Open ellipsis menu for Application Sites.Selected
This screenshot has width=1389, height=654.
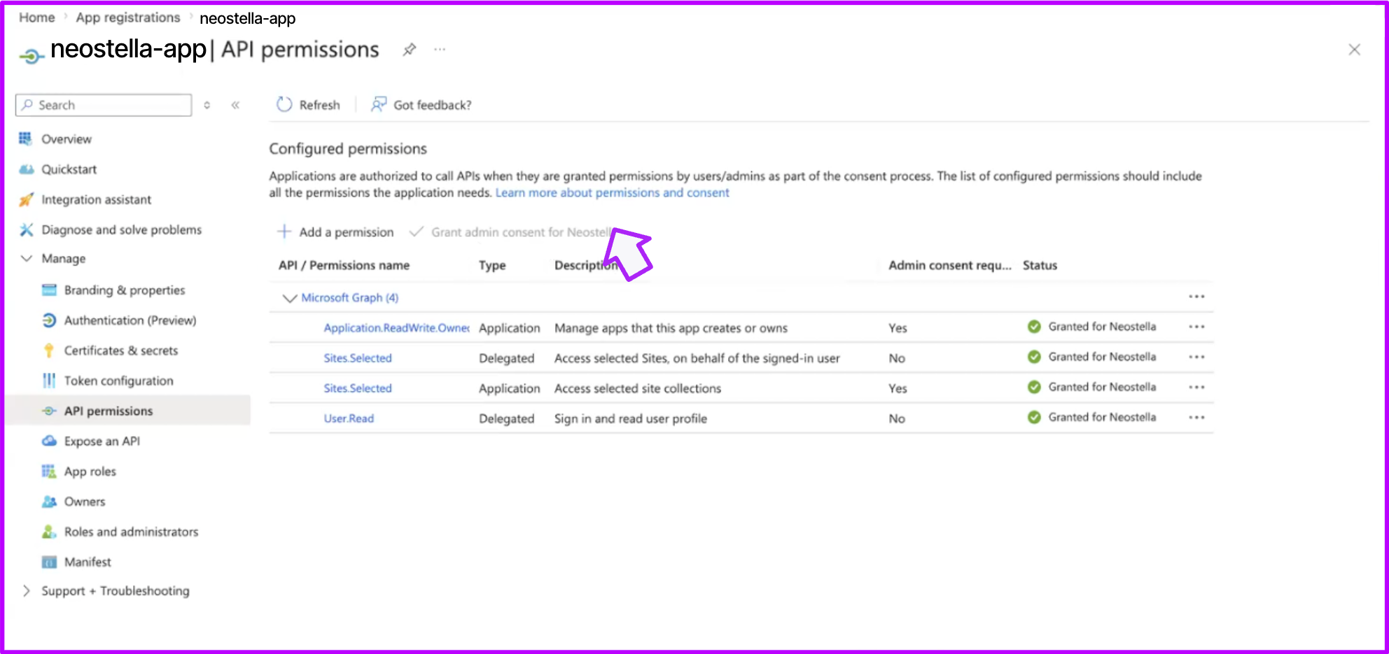point(1196,387)
